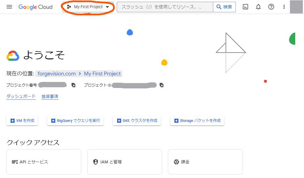This screenshot has width=304, height=178.
Task: Click the 課金 gear icon
Action: [x=176, y=162]
